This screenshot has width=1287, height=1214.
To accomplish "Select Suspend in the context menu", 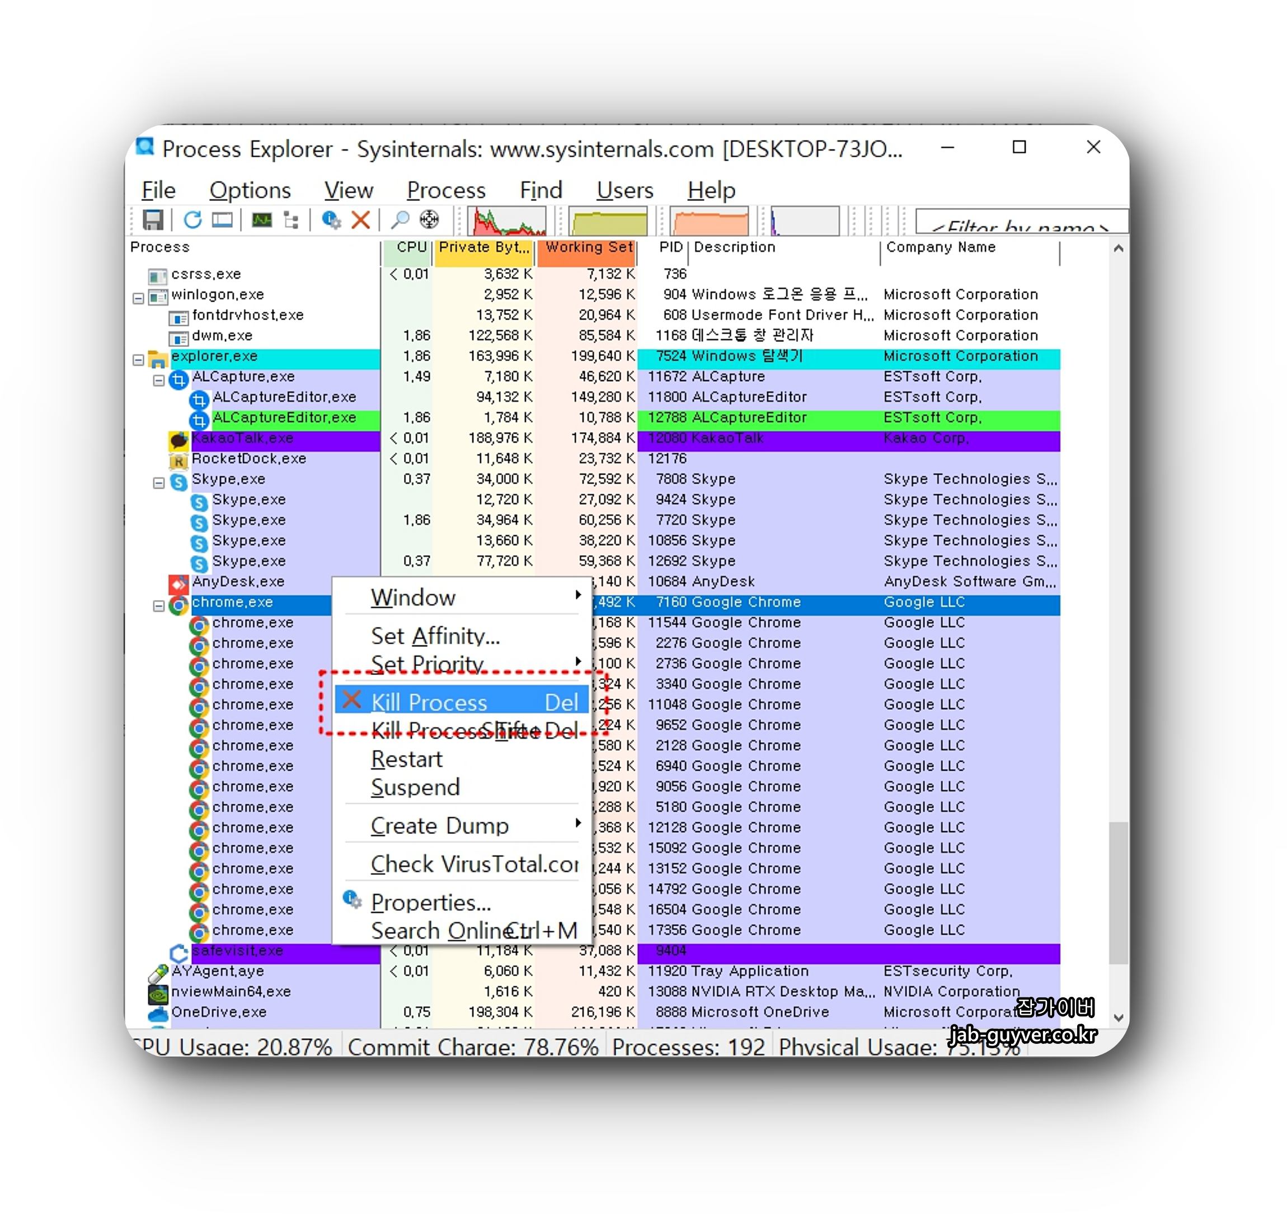I will 416,788.
